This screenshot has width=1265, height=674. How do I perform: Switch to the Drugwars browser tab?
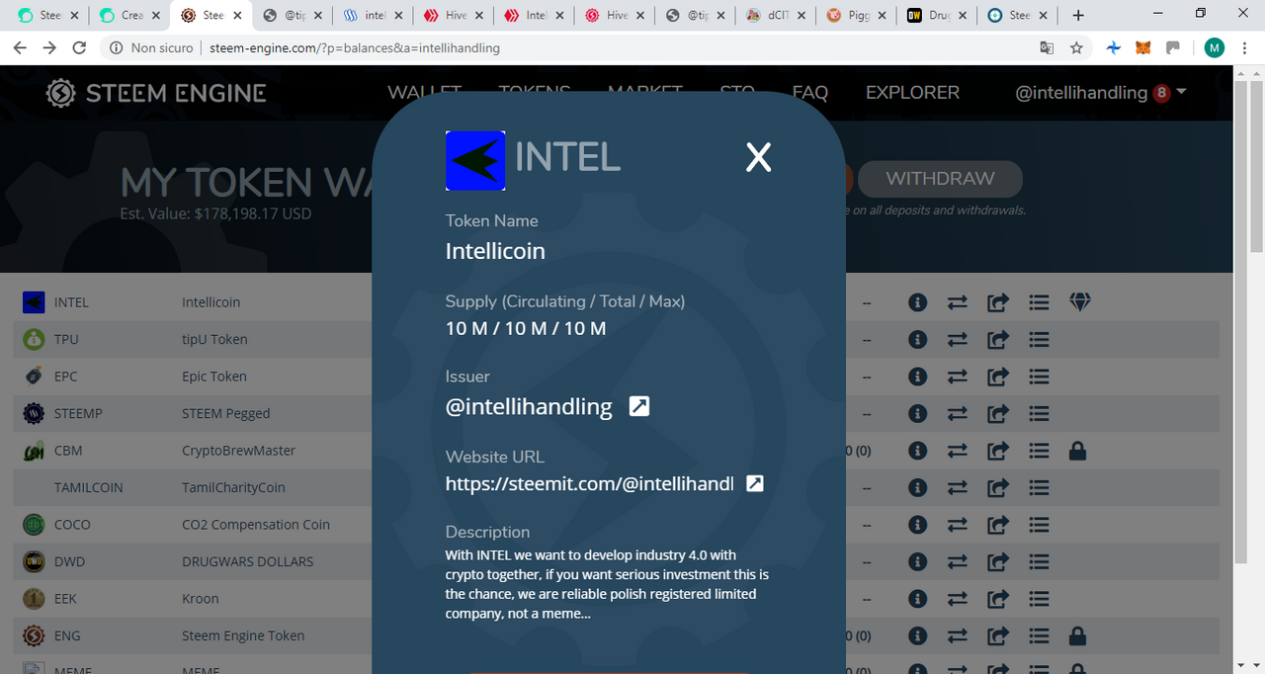click(x=937, y=16)
